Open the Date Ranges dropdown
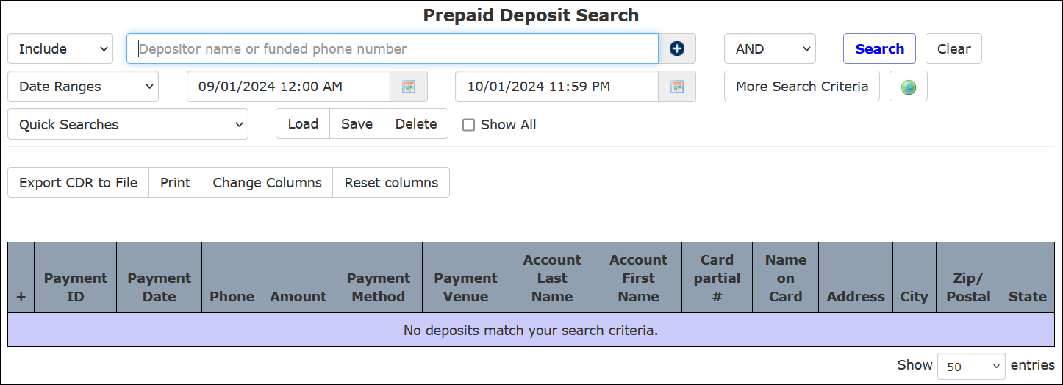The width and height of the screenshot is (1063, 385). [x=83, y=87]
